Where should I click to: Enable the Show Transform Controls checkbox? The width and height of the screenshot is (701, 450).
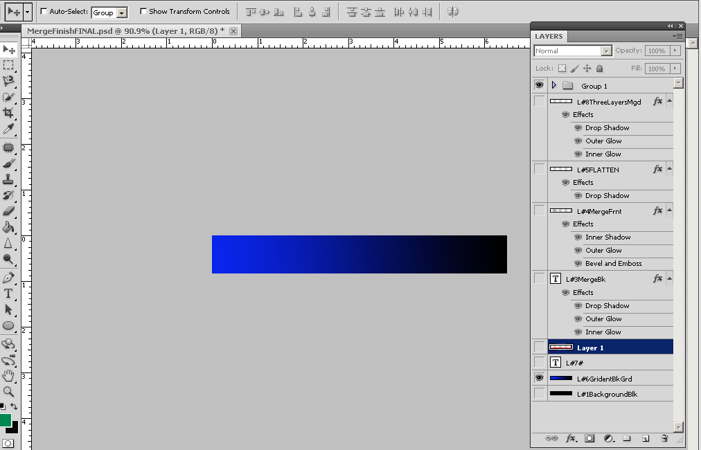[x=143, y=11]
